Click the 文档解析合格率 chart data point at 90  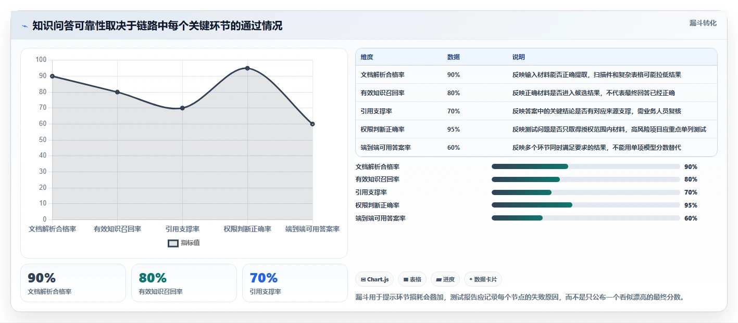tap(52, 76)
